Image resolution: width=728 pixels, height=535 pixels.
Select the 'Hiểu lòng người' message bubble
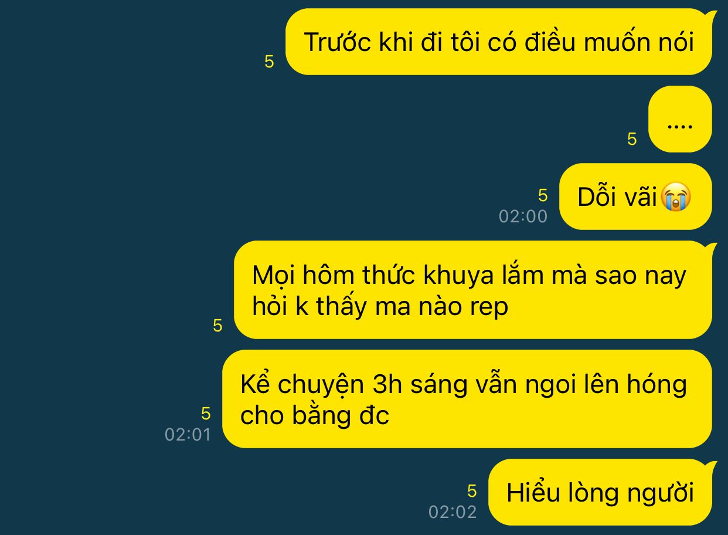pyautogui.click(x=603, y=492)
